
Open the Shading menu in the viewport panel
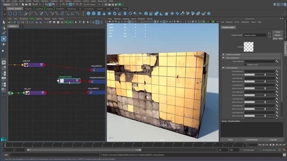tap(117, 19)
